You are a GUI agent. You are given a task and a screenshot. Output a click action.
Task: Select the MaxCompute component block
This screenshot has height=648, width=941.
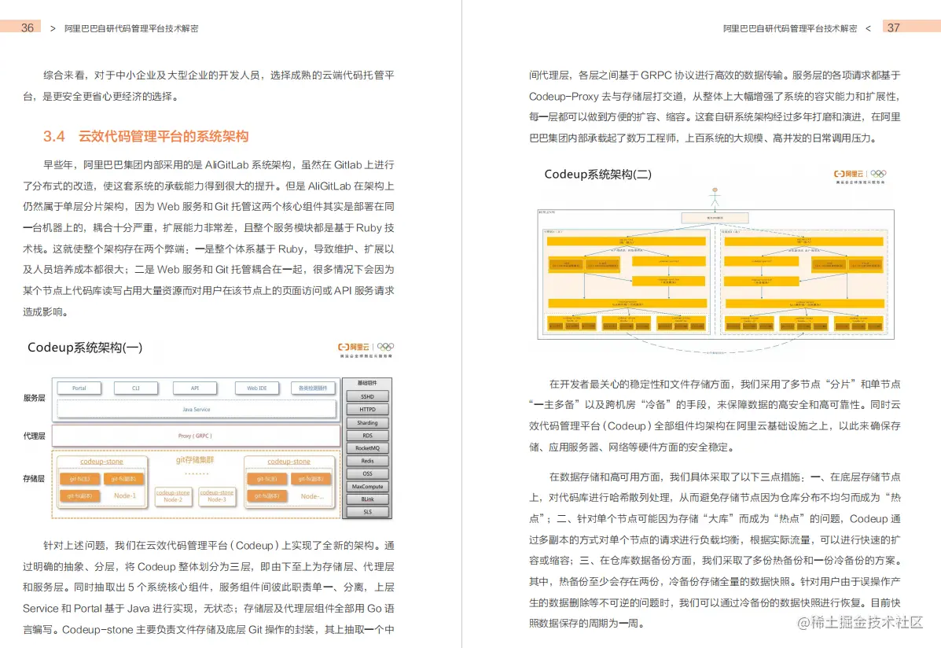tap(367, 486)
